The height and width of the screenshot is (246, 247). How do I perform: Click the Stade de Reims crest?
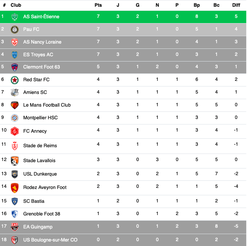pos(14,146)
